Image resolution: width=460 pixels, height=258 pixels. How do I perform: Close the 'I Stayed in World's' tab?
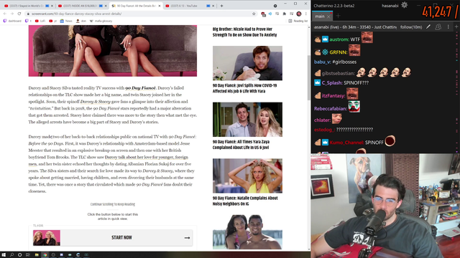[52, 6]
